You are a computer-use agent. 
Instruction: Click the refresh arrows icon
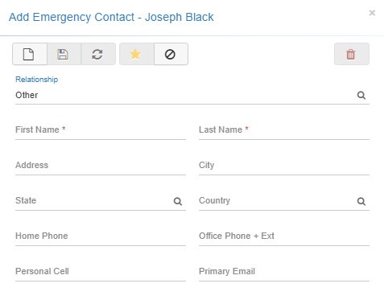[98, 54]
